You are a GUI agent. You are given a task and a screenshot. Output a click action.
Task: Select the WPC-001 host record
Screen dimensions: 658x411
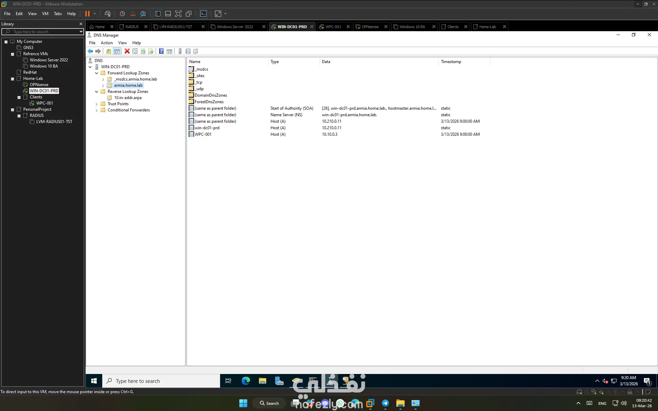pos(203,134)
